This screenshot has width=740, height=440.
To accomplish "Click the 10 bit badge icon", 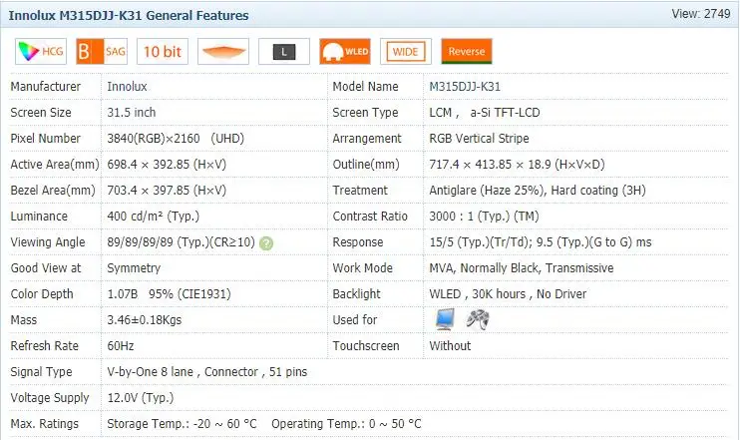I will pyautogui.click(x=163, y=52).
